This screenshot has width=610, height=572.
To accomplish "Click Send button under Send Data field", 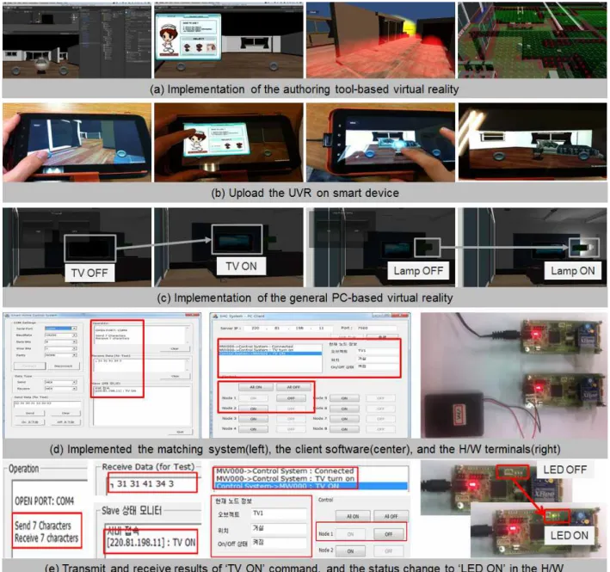I will click(x=30, y=413).
